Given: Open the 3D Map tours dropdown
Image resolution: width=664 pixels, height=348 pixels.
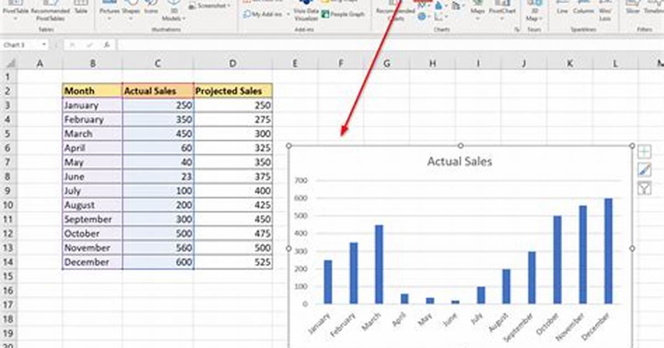Looking at the screenshot, I should (x=534, y=11).
